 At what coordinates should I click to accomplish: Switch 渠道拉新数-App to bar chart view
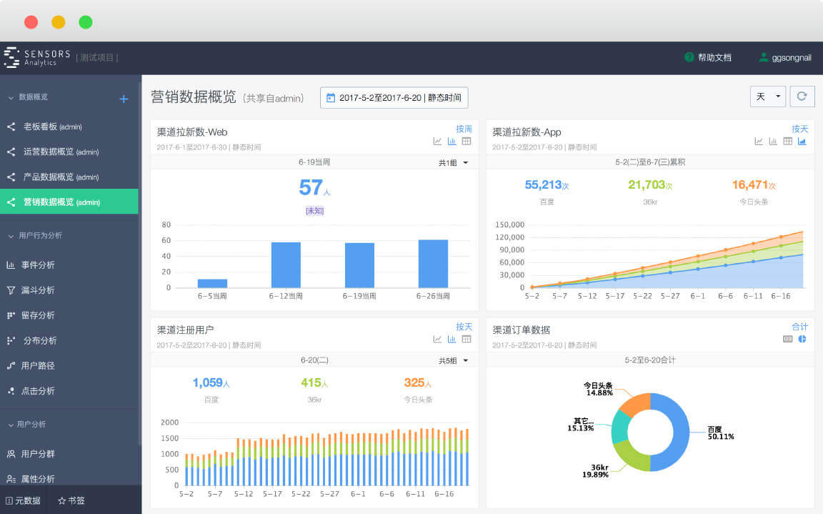pyautogui.click(x=773, y=142)
